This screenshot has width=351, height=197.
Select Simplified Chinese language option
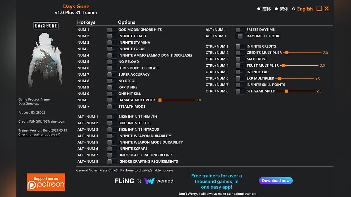click(264, 9)
